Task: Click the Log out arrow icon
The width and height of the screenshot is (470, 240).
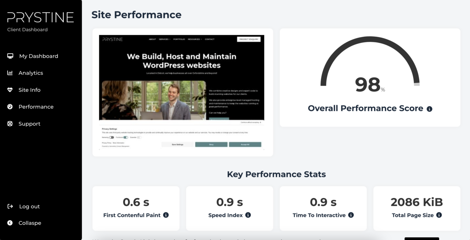Action: 10,206
